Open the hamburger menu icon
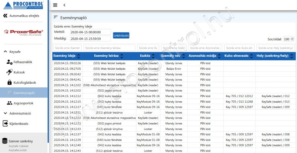 55,5
